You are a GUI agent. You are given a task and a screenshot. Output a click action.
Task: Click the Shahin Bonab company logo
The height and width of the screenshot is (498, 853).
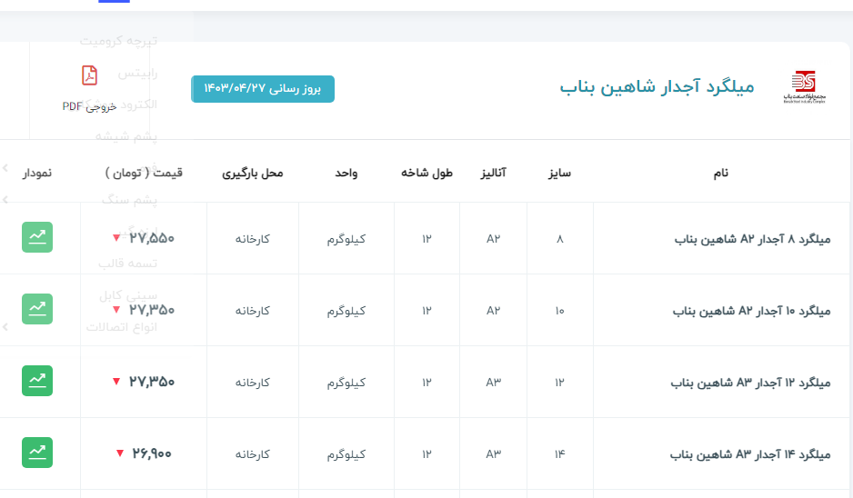(798, 87)
